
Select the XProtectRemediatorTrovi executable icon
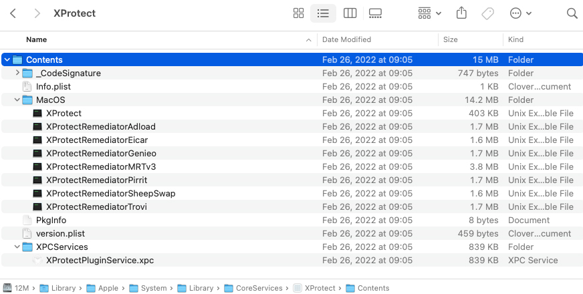coord(37,207)
